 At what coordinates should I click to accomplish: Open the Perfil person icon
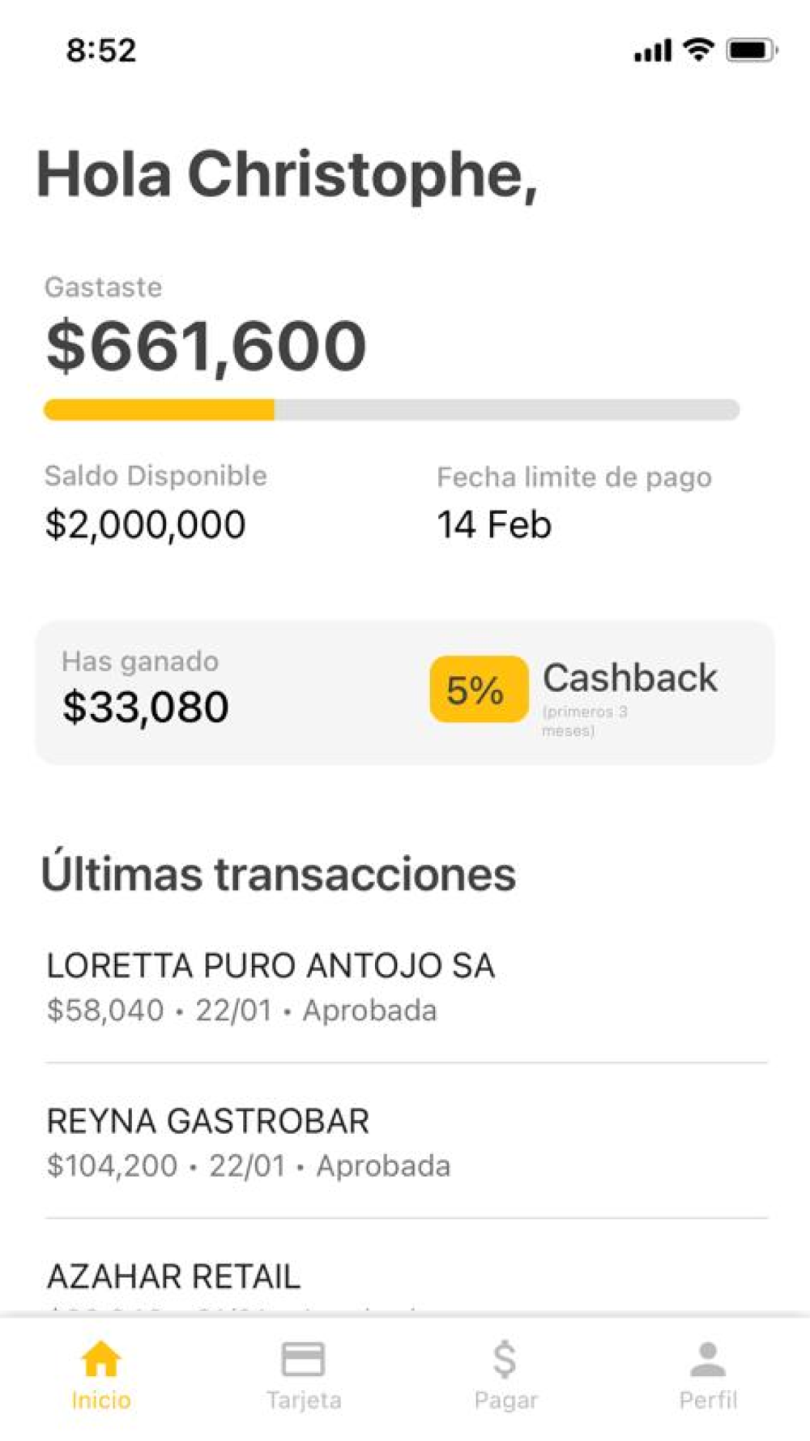point(708,1359)
